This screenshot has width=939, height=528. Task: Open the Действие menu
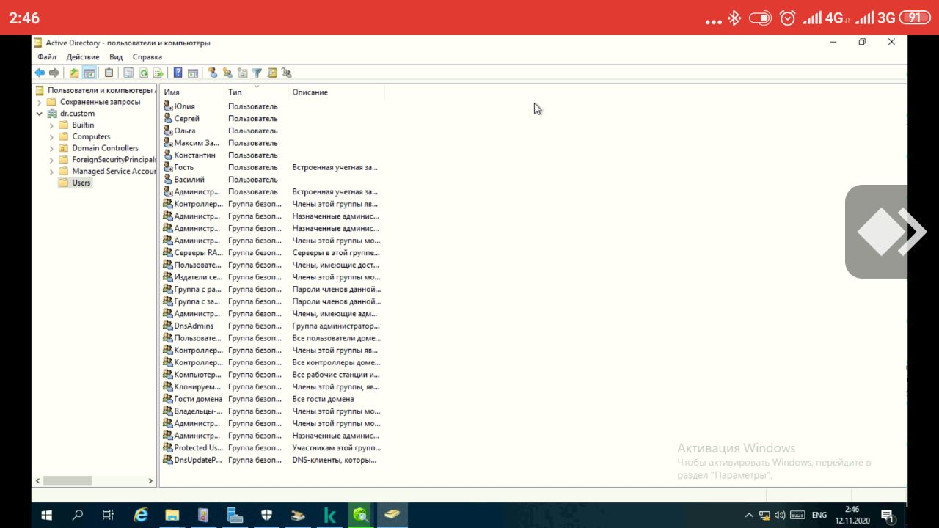[83, 56]
